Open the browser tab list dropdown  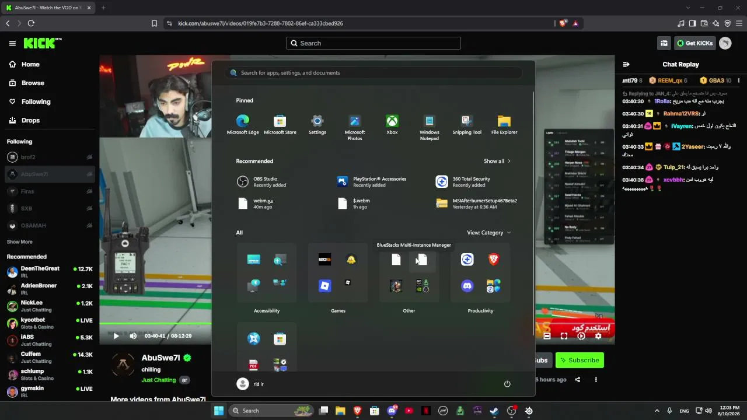tap(688, 8)
